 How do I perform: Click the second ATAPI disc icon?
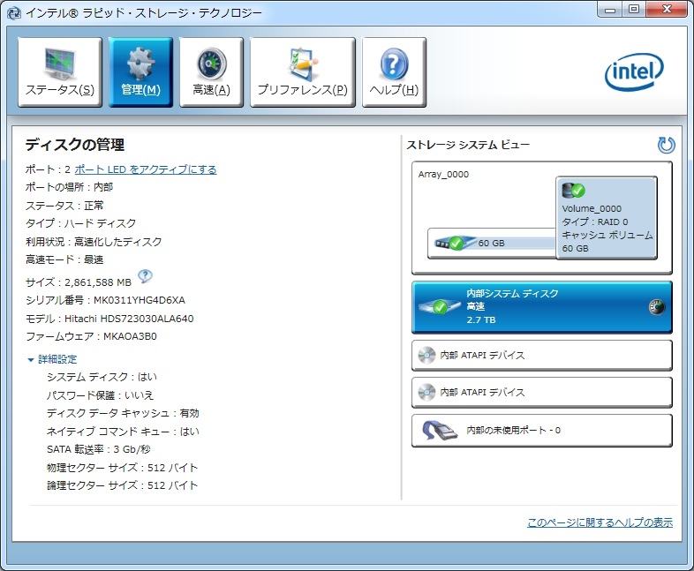(426, 393)
